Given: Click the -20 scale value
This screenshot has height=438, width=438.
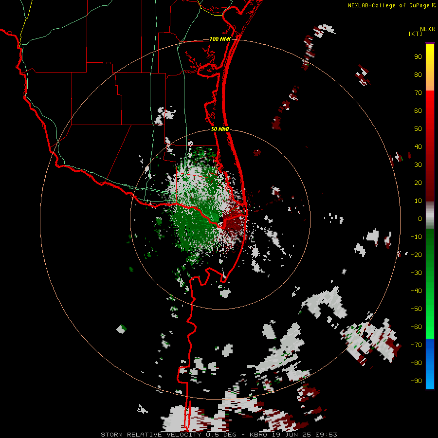Looking at the screenshot, I should (416, 255).
